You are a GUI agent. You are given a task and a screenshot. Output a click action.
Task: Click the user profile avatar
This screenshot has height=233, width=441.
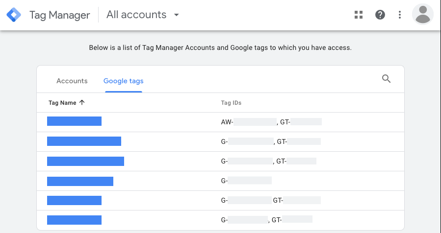click(x=422, y=14)
